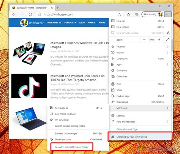Choose Pin to taskbar
The width and height of the screenshot is (180, 154).
(78, 120)
